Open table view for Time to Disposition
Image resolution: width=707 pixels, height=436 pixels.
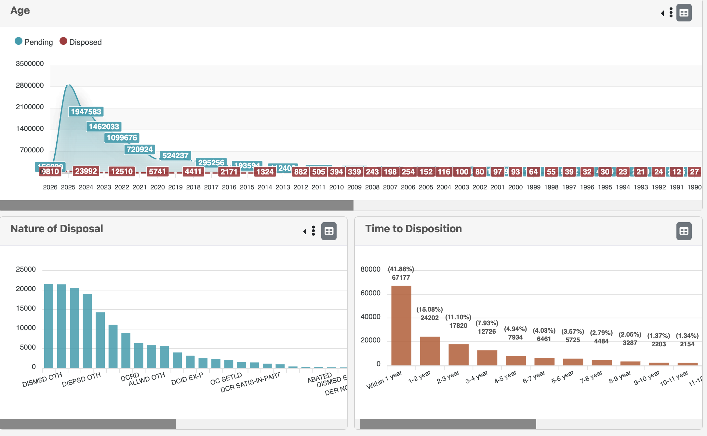click(684, 231)
